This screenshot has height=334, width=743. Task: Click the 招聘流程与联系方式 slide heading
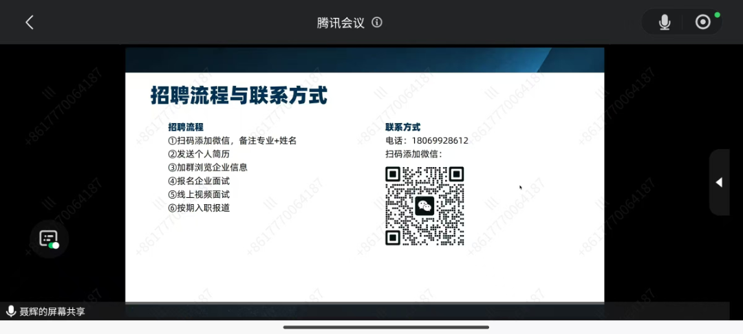click(239, 95)
